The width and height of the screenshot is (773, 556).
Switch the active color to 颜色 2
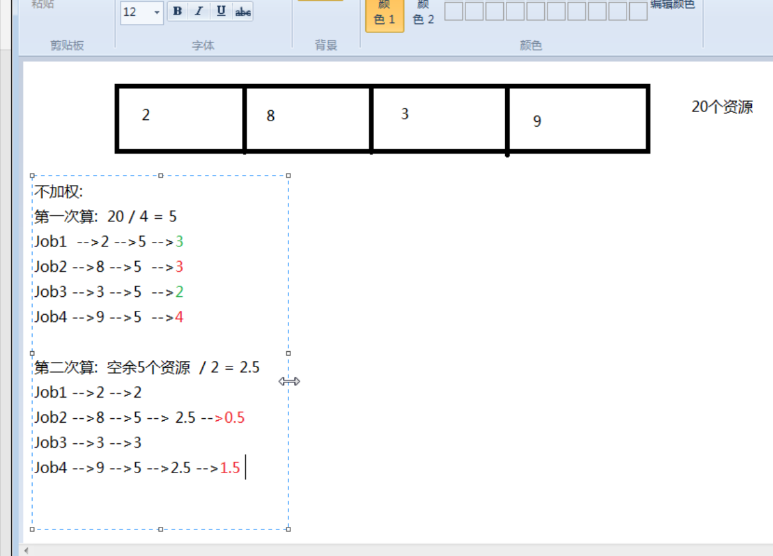point(423,14)
